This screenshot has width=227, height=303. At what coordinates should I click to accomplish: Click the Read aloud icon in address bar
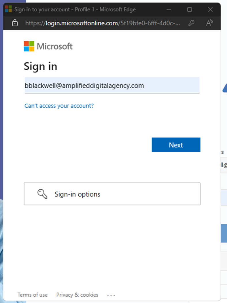(210, 23)
